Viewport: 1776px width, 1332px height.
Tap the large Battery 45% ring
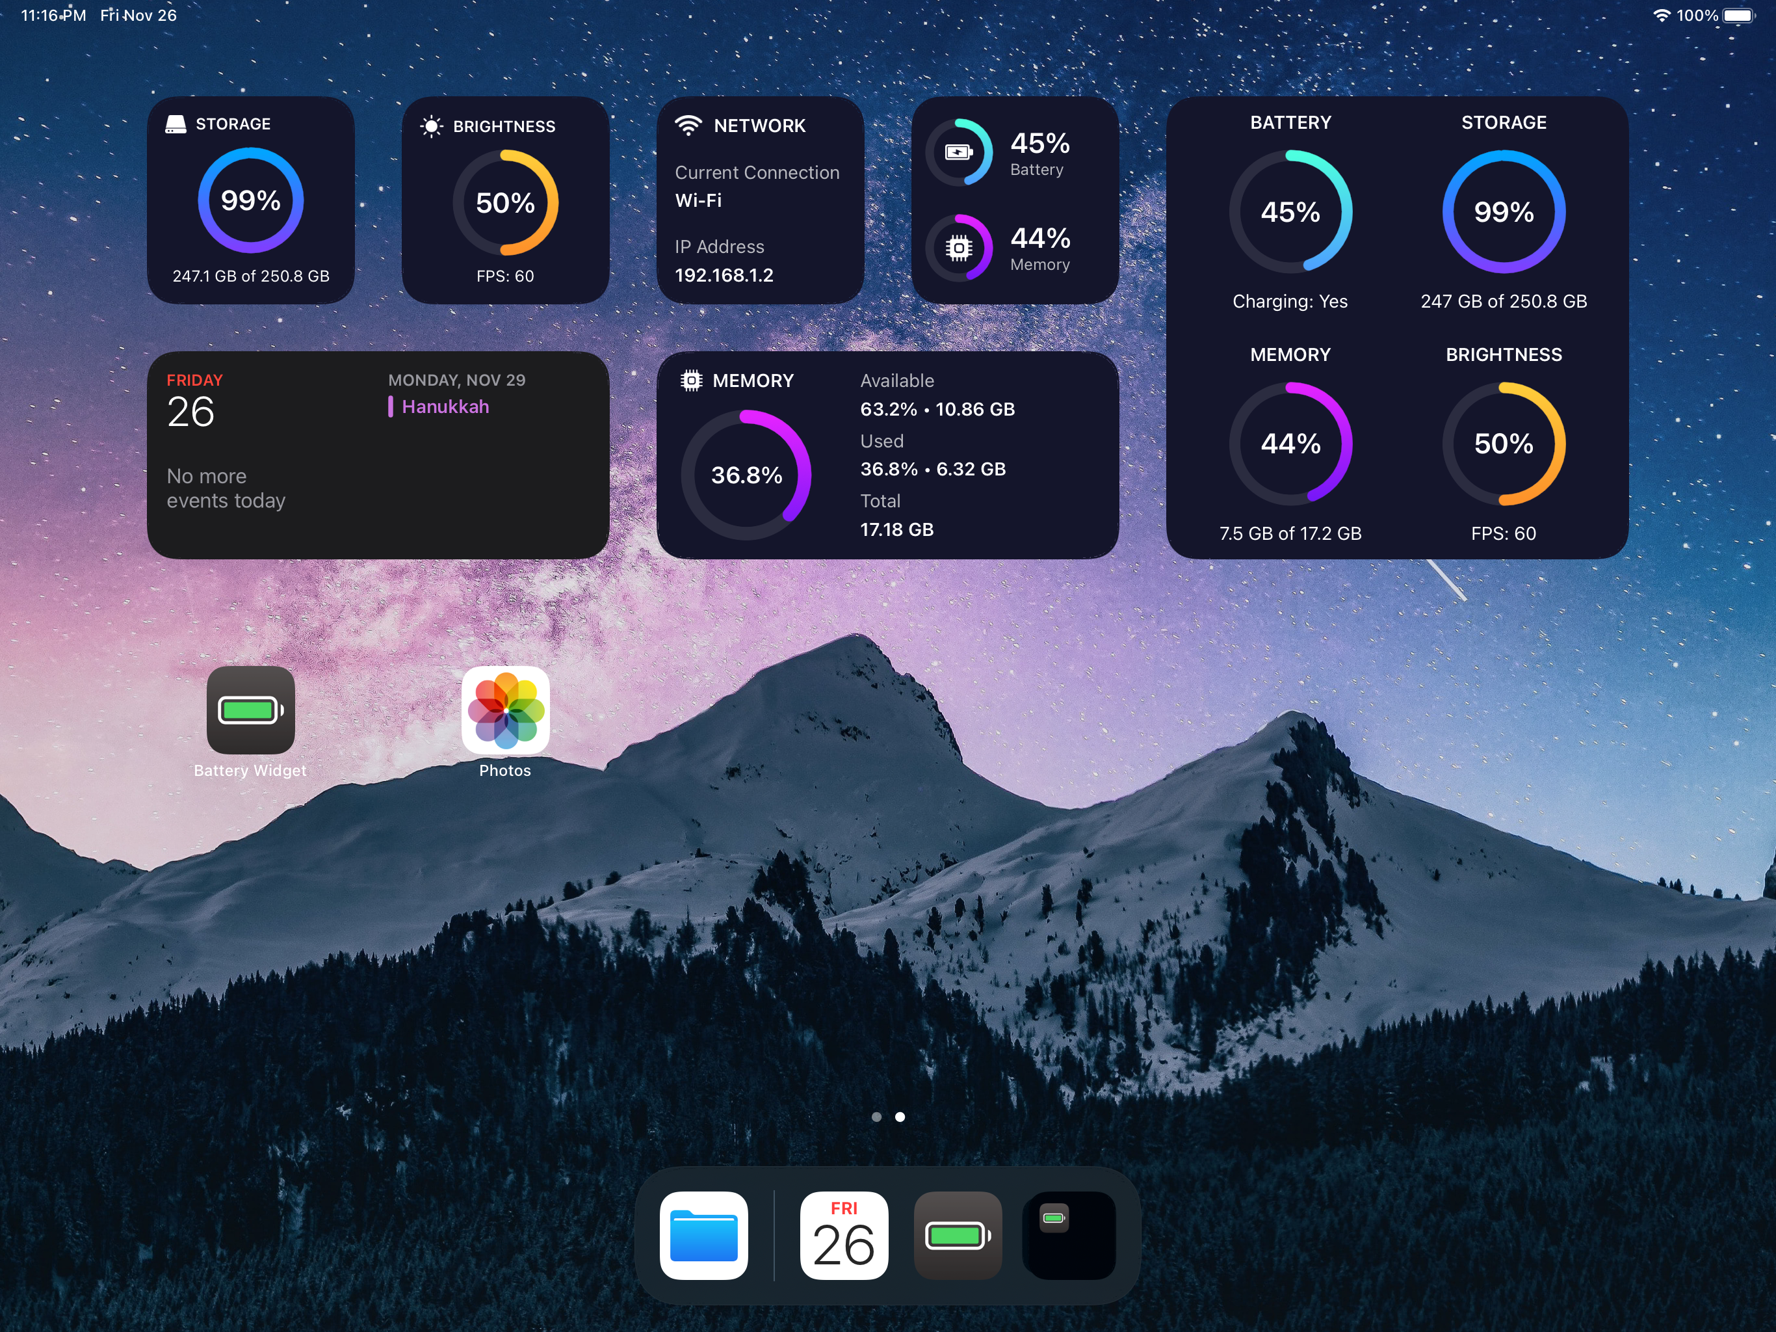(x=1290, y=212)
